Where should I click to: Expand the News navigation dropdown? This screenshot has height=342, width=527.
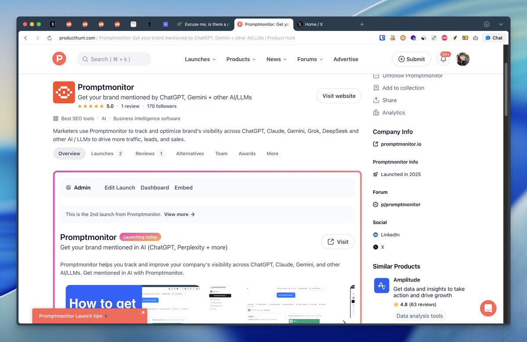click(277, 59)
